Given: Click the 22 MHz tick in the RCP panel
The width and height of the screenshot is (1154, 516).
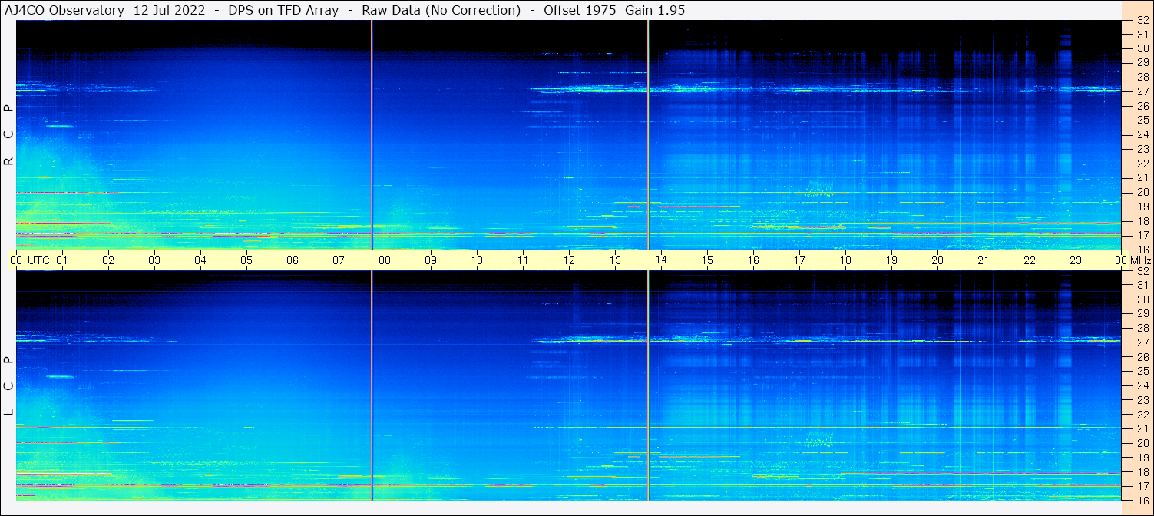Looking at the screenshot, I should 1142,164.
